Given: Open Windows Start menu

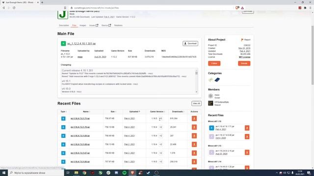Looking at the screenshot, I should [4, 173].
